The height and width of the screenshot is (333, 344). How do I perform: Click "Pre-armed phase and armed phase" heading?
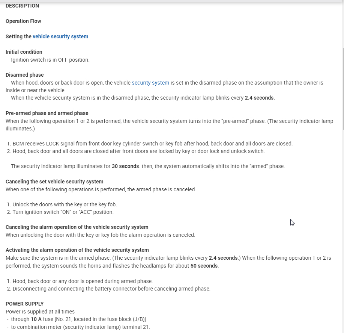click(x=47, y=113)
